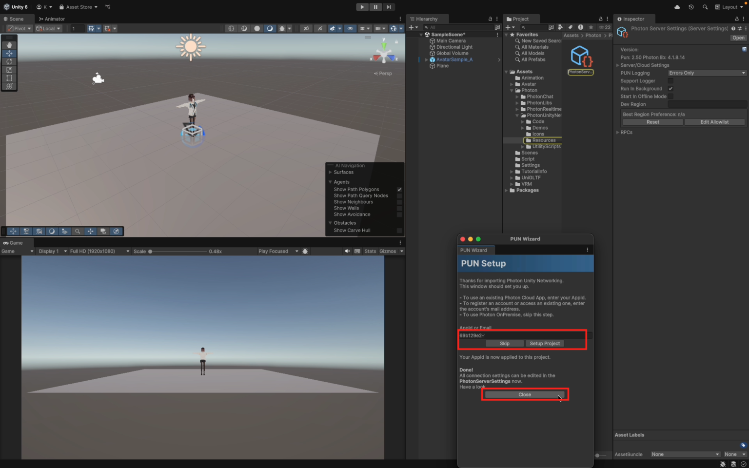This screenshot has height=468, width=749.
Task: Select the PUN Wizard tab
Action: pos(474,250)
